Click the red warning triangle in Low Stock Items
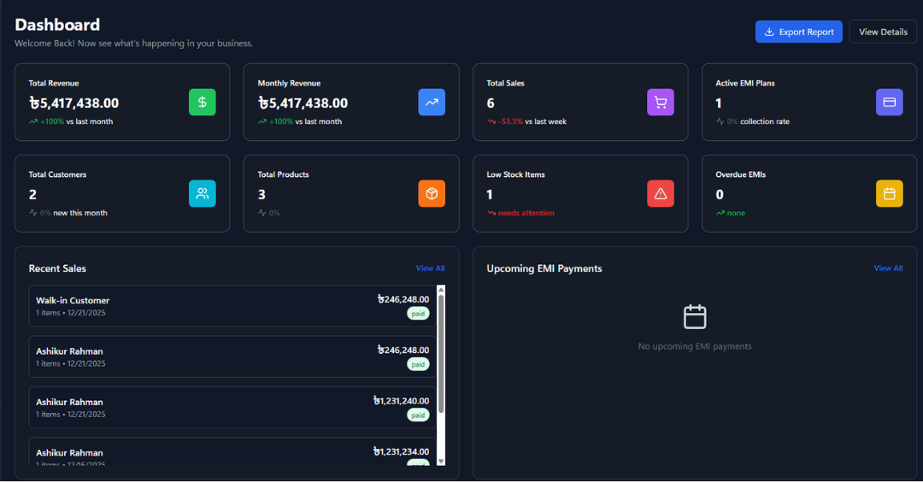The height and width of the screenshot is (483, 923). click(x=661, y=193)
